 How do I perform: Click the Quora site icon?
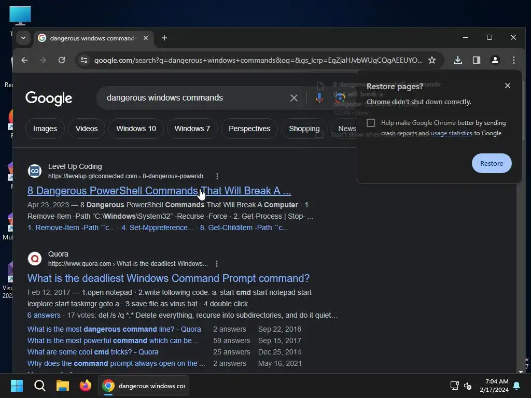click(35, 259)
